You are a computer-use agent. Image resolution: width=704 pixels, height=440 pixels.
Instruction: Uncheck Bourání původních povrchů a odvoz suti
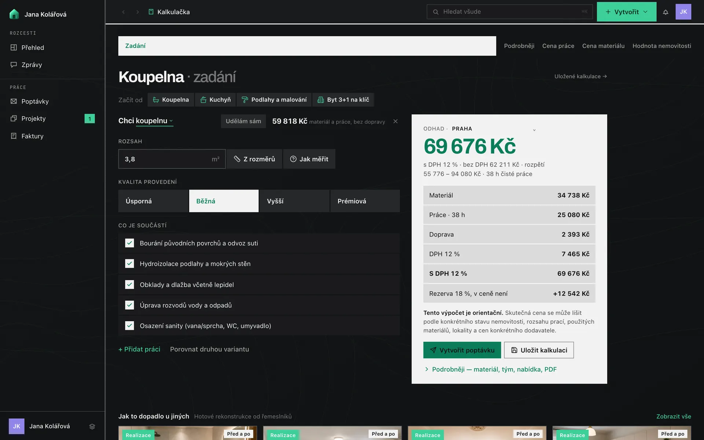[x=129, y=243]
